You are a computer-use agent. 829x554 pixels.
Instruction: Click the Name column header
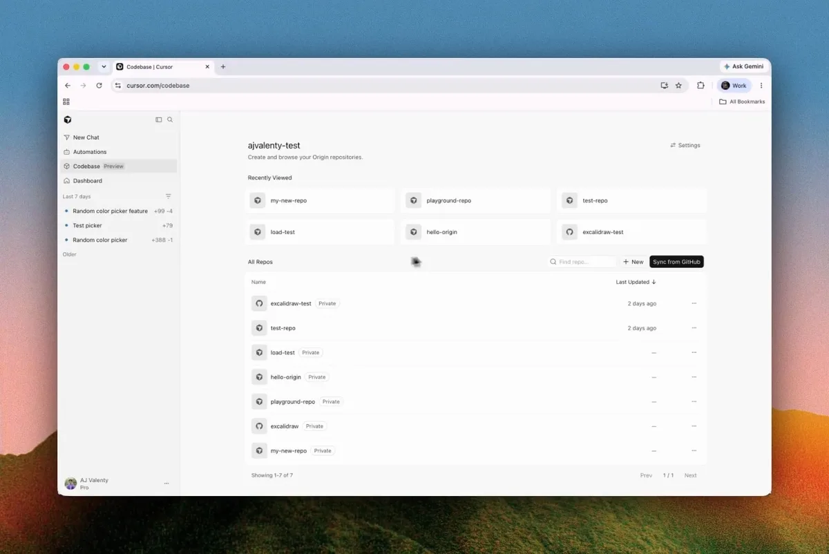click(x=258, y=282)
